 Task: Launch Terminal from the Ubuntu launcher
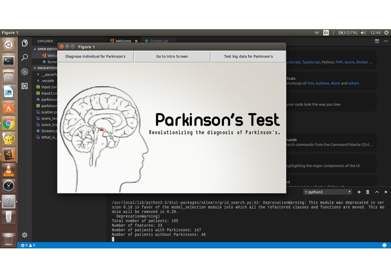tap(8, 61)
